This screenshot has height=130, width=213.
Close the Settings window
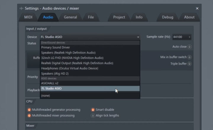[197, 8]
